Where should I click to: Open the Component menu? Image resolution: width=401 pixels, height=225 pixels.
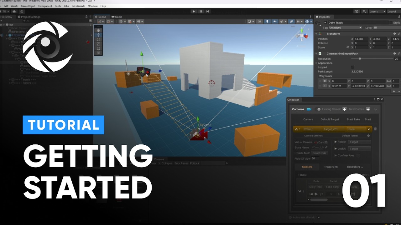coord(45,6)
